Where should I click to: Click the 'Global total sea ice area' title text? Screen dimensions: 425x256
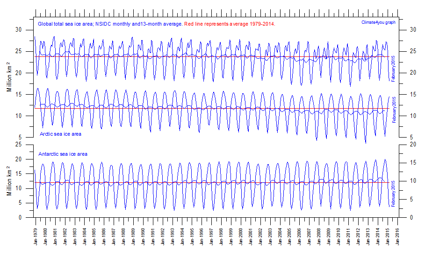click(65, 24)
